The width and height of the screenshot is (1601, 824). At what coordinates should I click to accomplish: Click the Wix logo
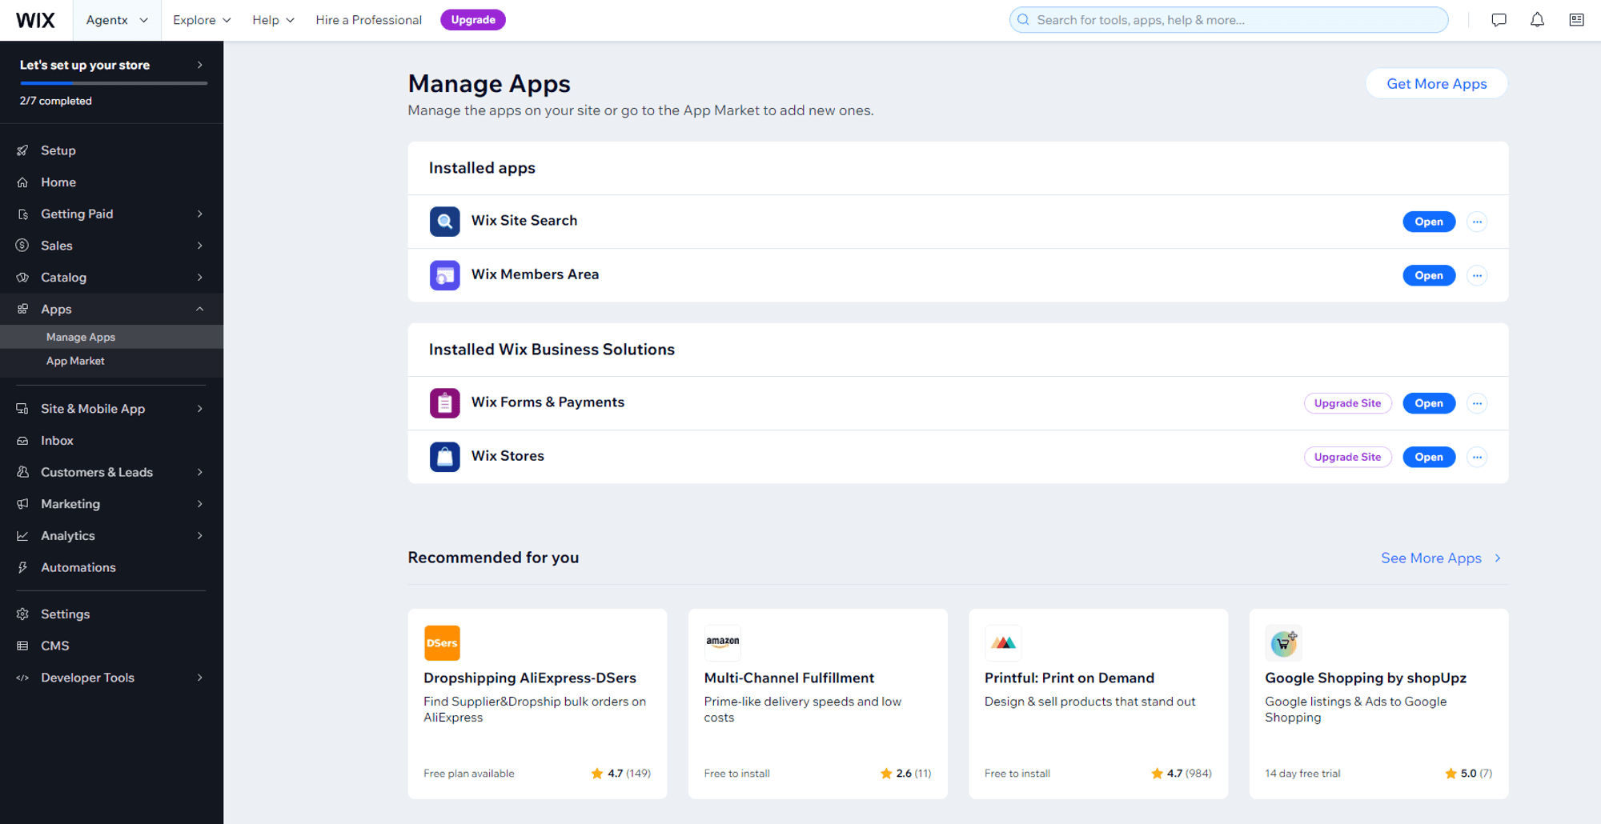coord(36,20)
